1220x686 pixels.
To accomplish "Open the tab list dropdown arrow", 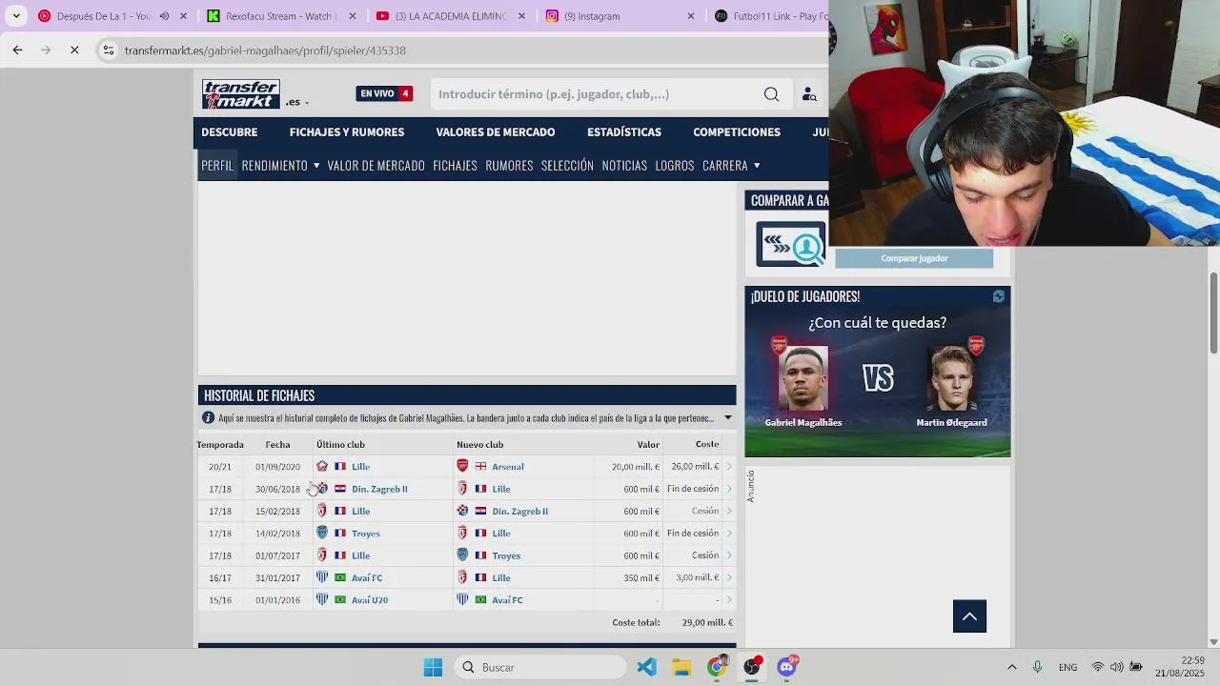I will pos(16,16).
